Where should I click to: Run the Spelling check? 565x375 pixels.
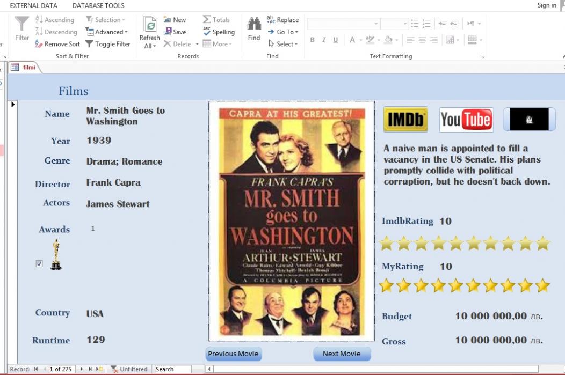click(219, 32)
